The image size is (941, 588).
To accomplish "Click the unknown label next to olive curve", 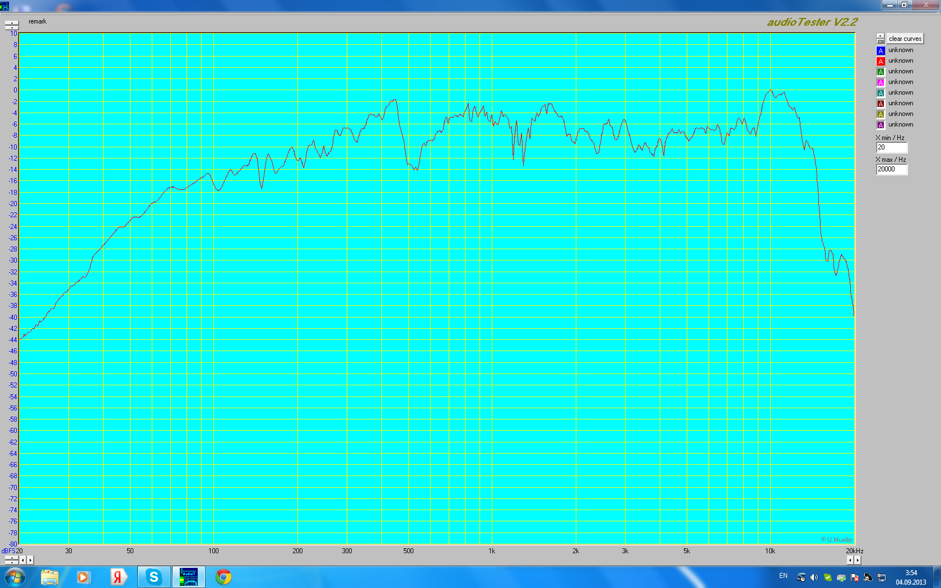I will point(901,114).
